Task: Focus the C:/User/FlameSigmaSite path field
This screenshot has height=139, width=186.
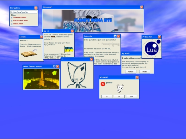Action: tap(24, 12)
